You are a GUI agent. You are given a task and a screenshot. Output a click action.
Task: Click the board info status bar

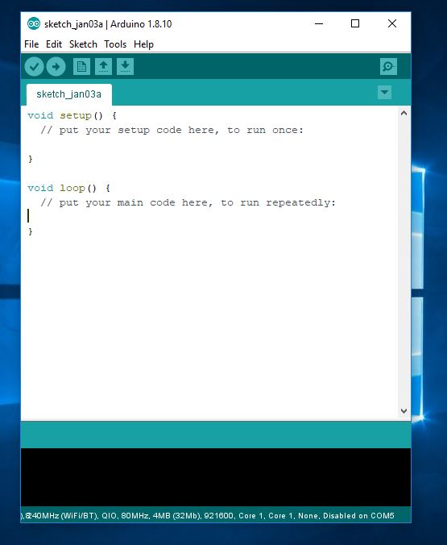tap(216, 515)
